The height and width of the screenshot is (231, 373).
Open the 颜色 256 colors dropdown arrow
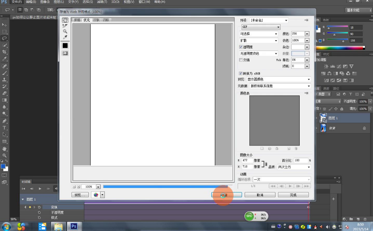307,34
